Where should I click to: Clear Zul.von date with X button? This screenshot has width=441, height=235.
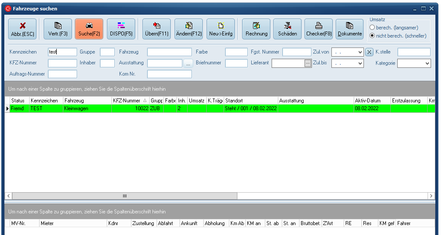coord(369,52)
